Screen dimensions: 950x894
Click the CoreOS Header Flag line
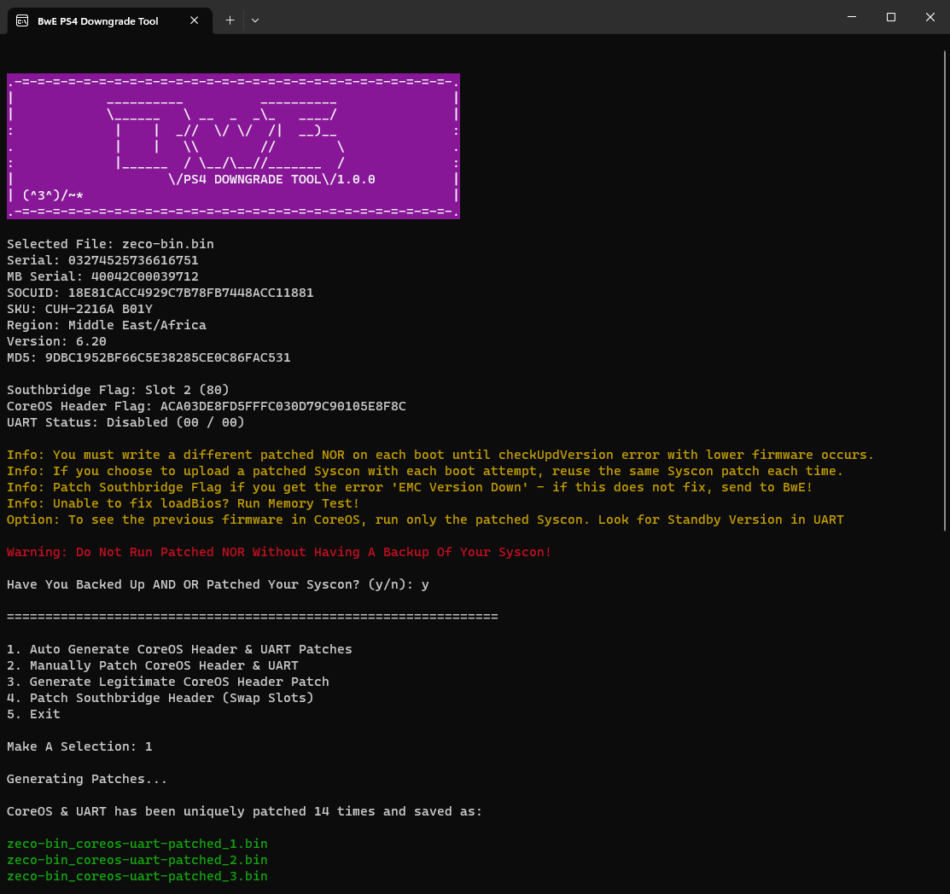[207, 406]
